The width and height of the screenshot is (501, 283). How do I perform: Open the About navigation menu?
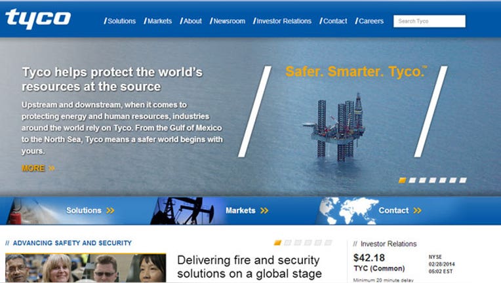point(191,21)
